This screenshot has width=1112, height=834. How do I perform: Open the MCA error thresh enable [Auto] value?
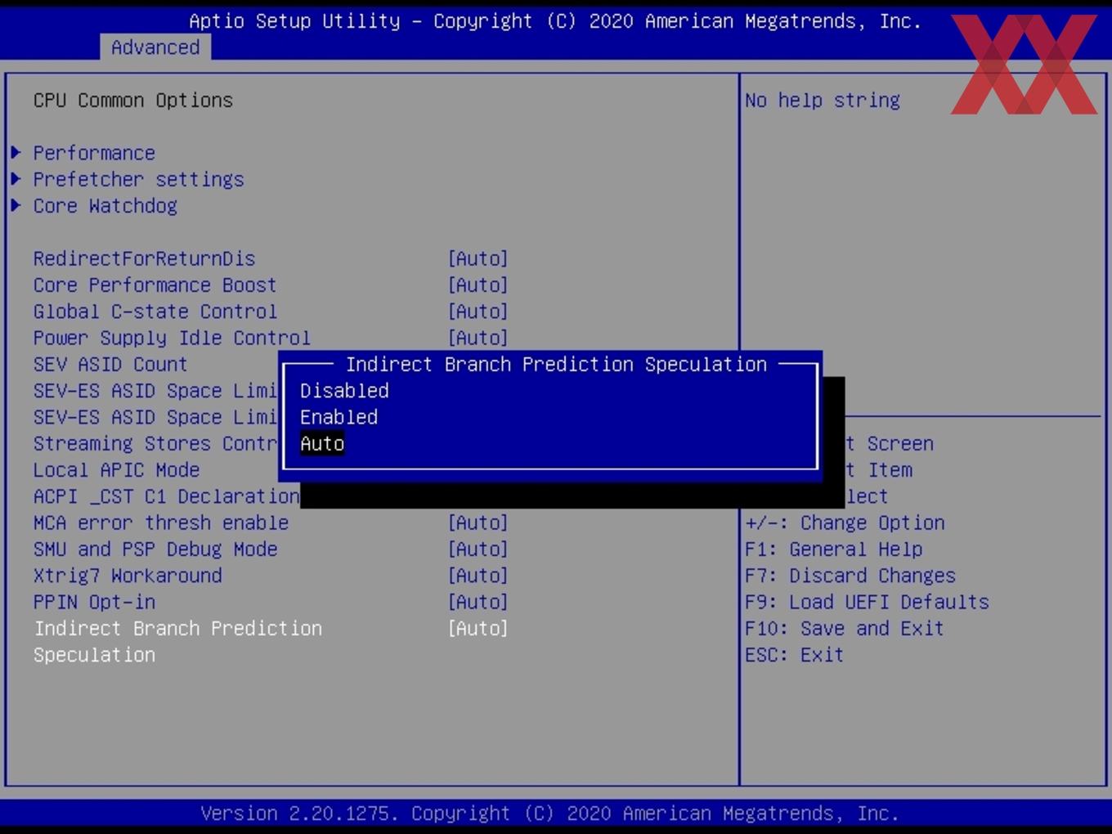(478, 522)
